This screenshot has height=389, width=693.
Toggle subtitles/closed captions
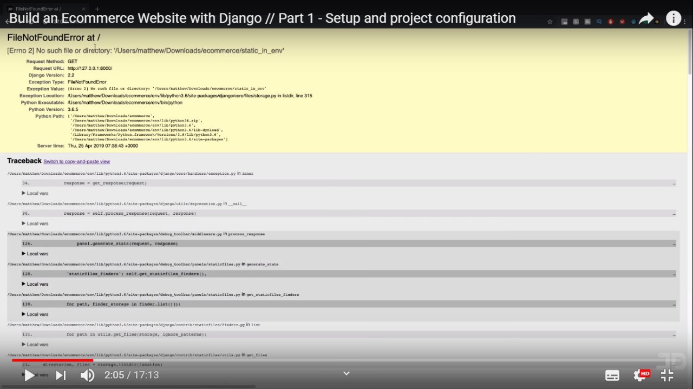pos(612,375)
